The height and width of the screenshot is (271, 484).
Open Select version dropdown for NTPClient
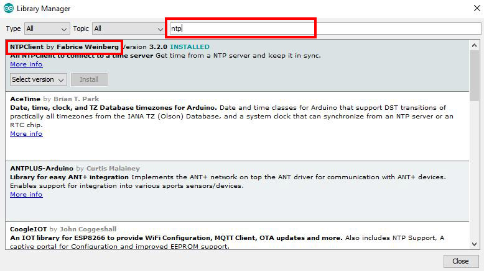(39, 79)
